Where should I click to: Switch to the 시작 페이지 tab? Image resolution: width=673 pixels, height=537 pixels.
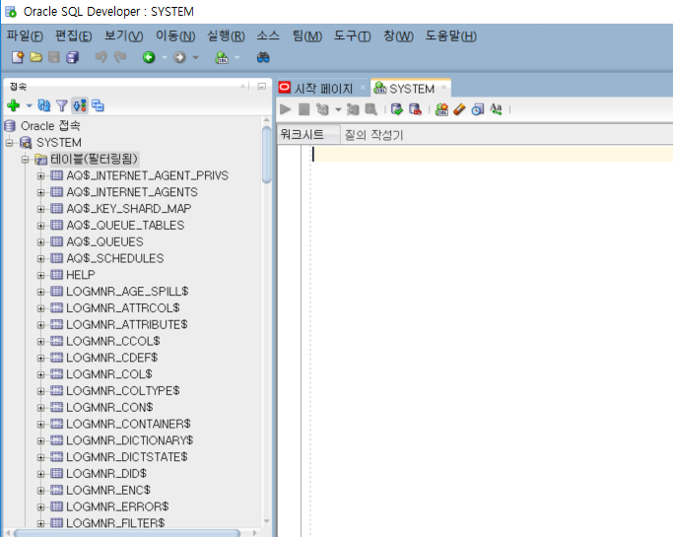323,89
